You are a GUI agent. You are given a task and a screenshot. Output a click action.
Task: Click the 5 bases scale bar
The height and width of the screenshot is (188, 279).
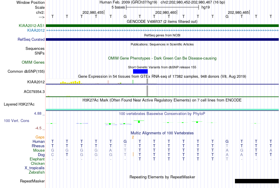click(162, 7)
